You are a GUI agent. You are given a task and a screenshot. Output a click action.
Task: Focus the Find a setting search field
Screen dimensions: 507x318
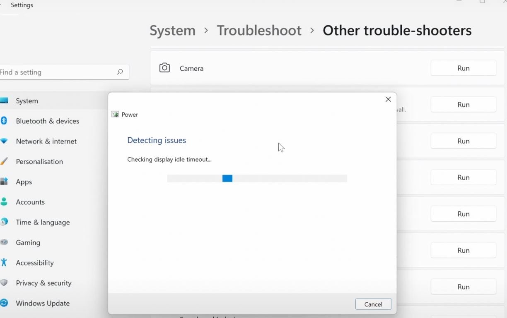pyautogui.click(x=58, y=72)
